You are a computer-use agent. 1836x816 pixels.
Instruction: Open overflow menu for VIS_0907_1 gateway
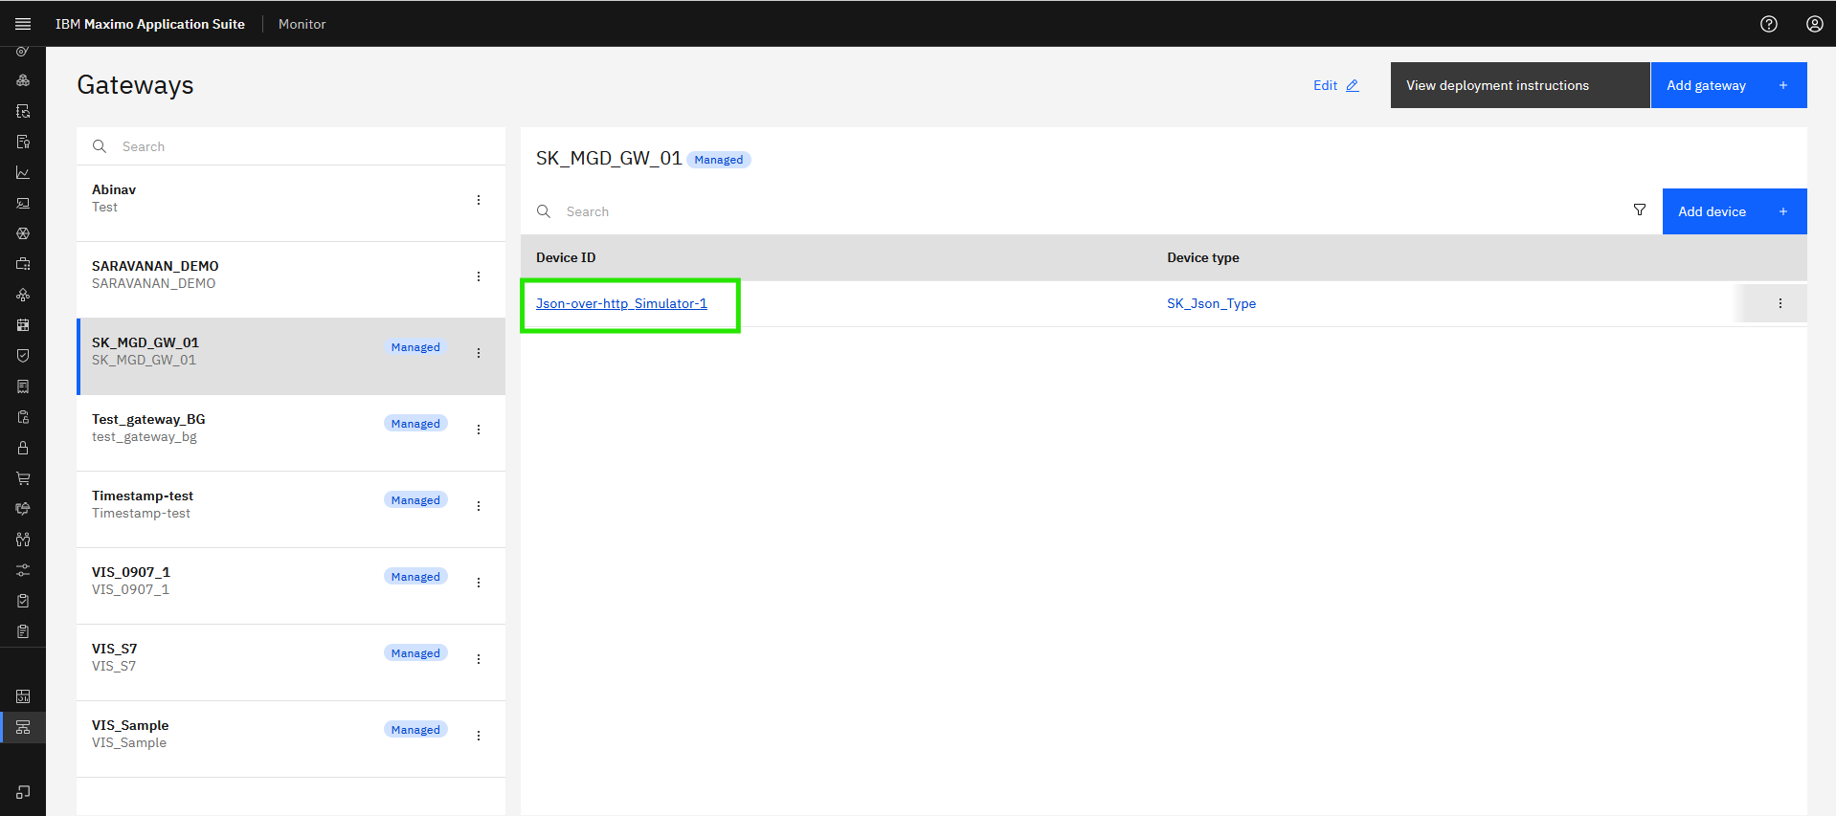tap(479, 583)
